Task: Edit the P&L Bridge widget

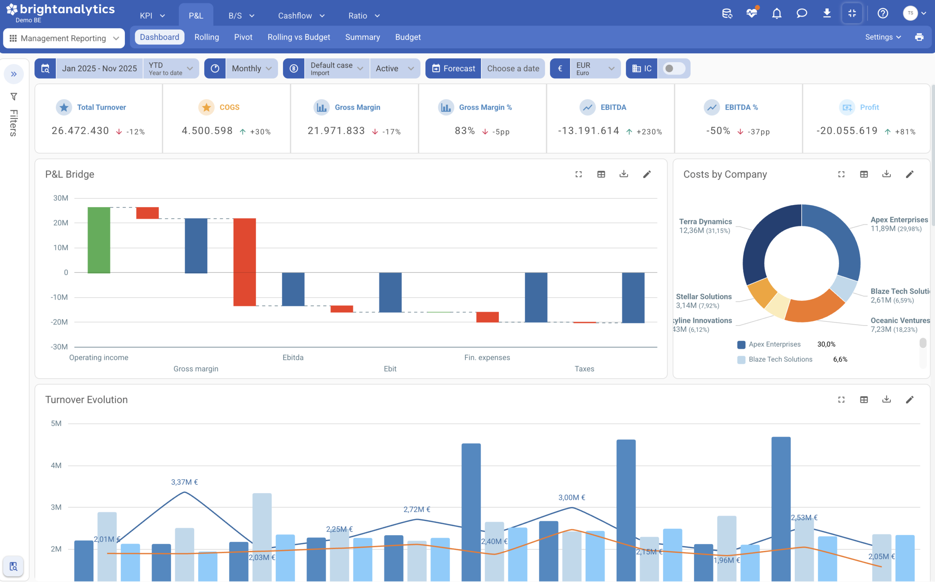Action: coord(647,174)
